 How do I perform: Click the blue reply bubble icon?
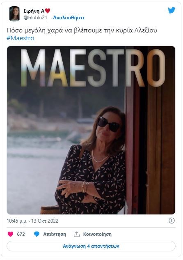tap(37, 234)
